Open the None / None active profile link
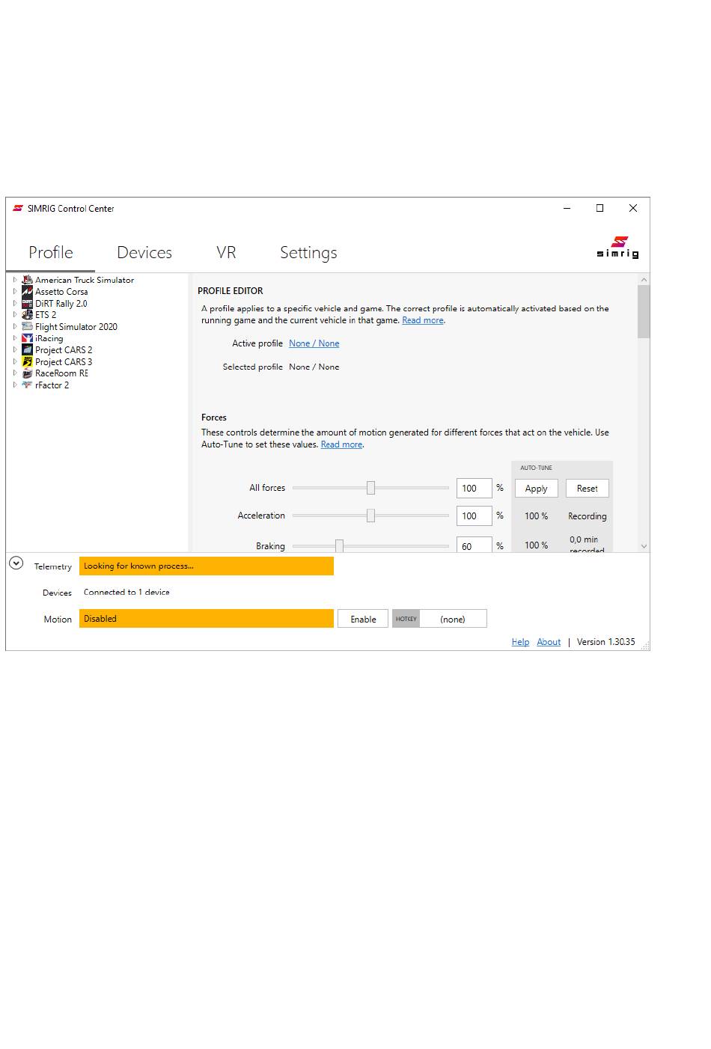The width and height of the screenshot is (711, 1049). [314, 343]
